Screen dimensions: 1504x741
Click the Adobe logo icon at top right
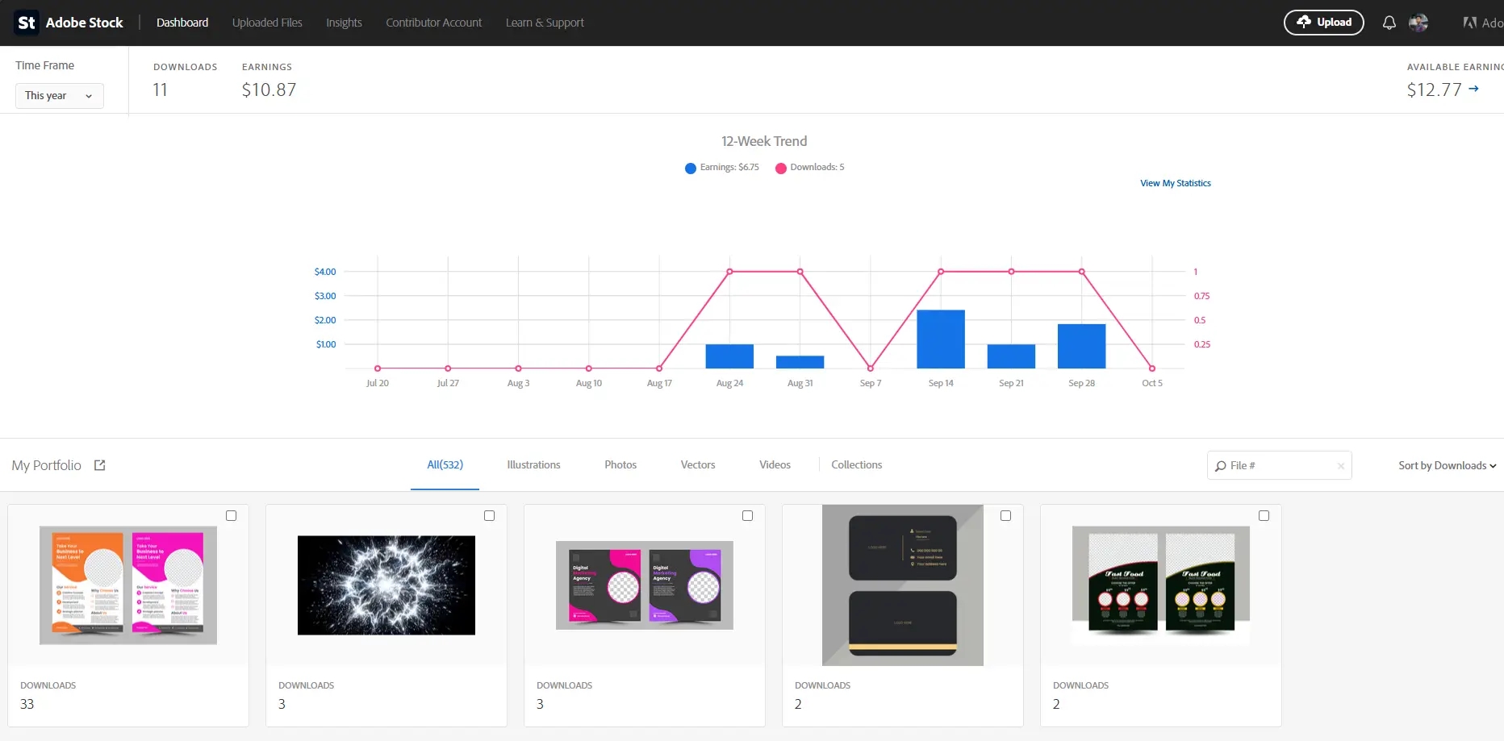click(x=1470, y=23)
